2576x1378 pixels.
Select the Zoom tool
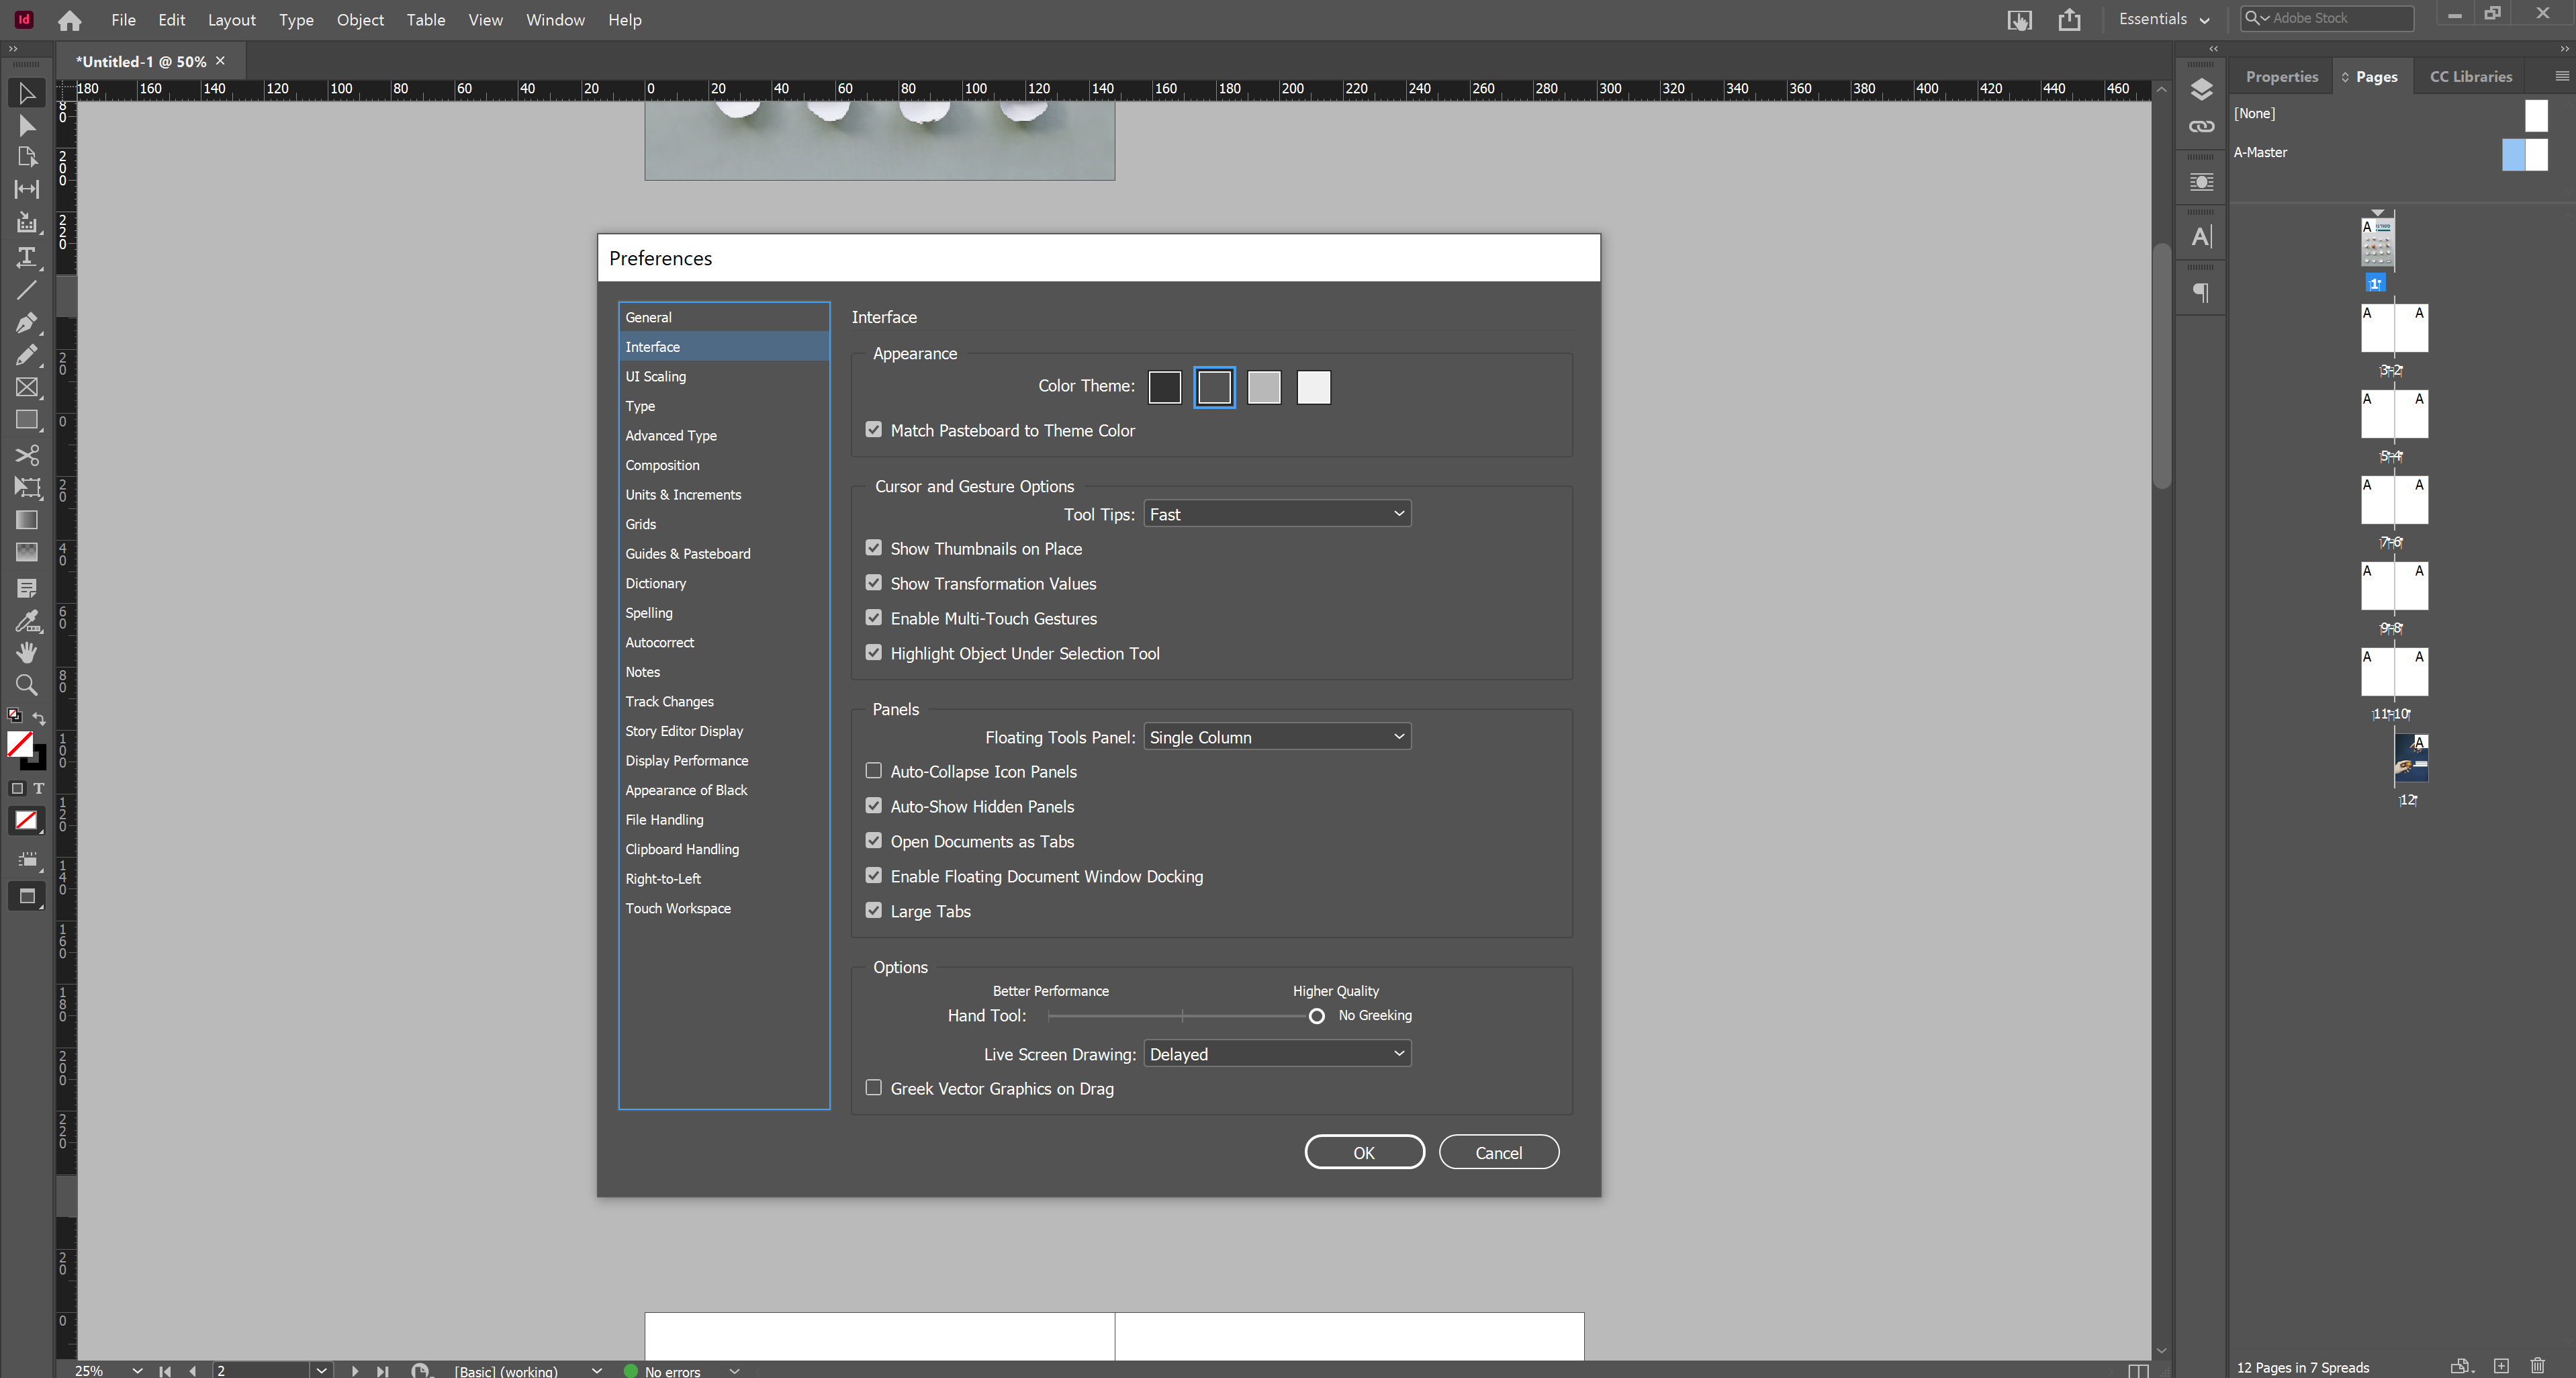click(26, 685)
